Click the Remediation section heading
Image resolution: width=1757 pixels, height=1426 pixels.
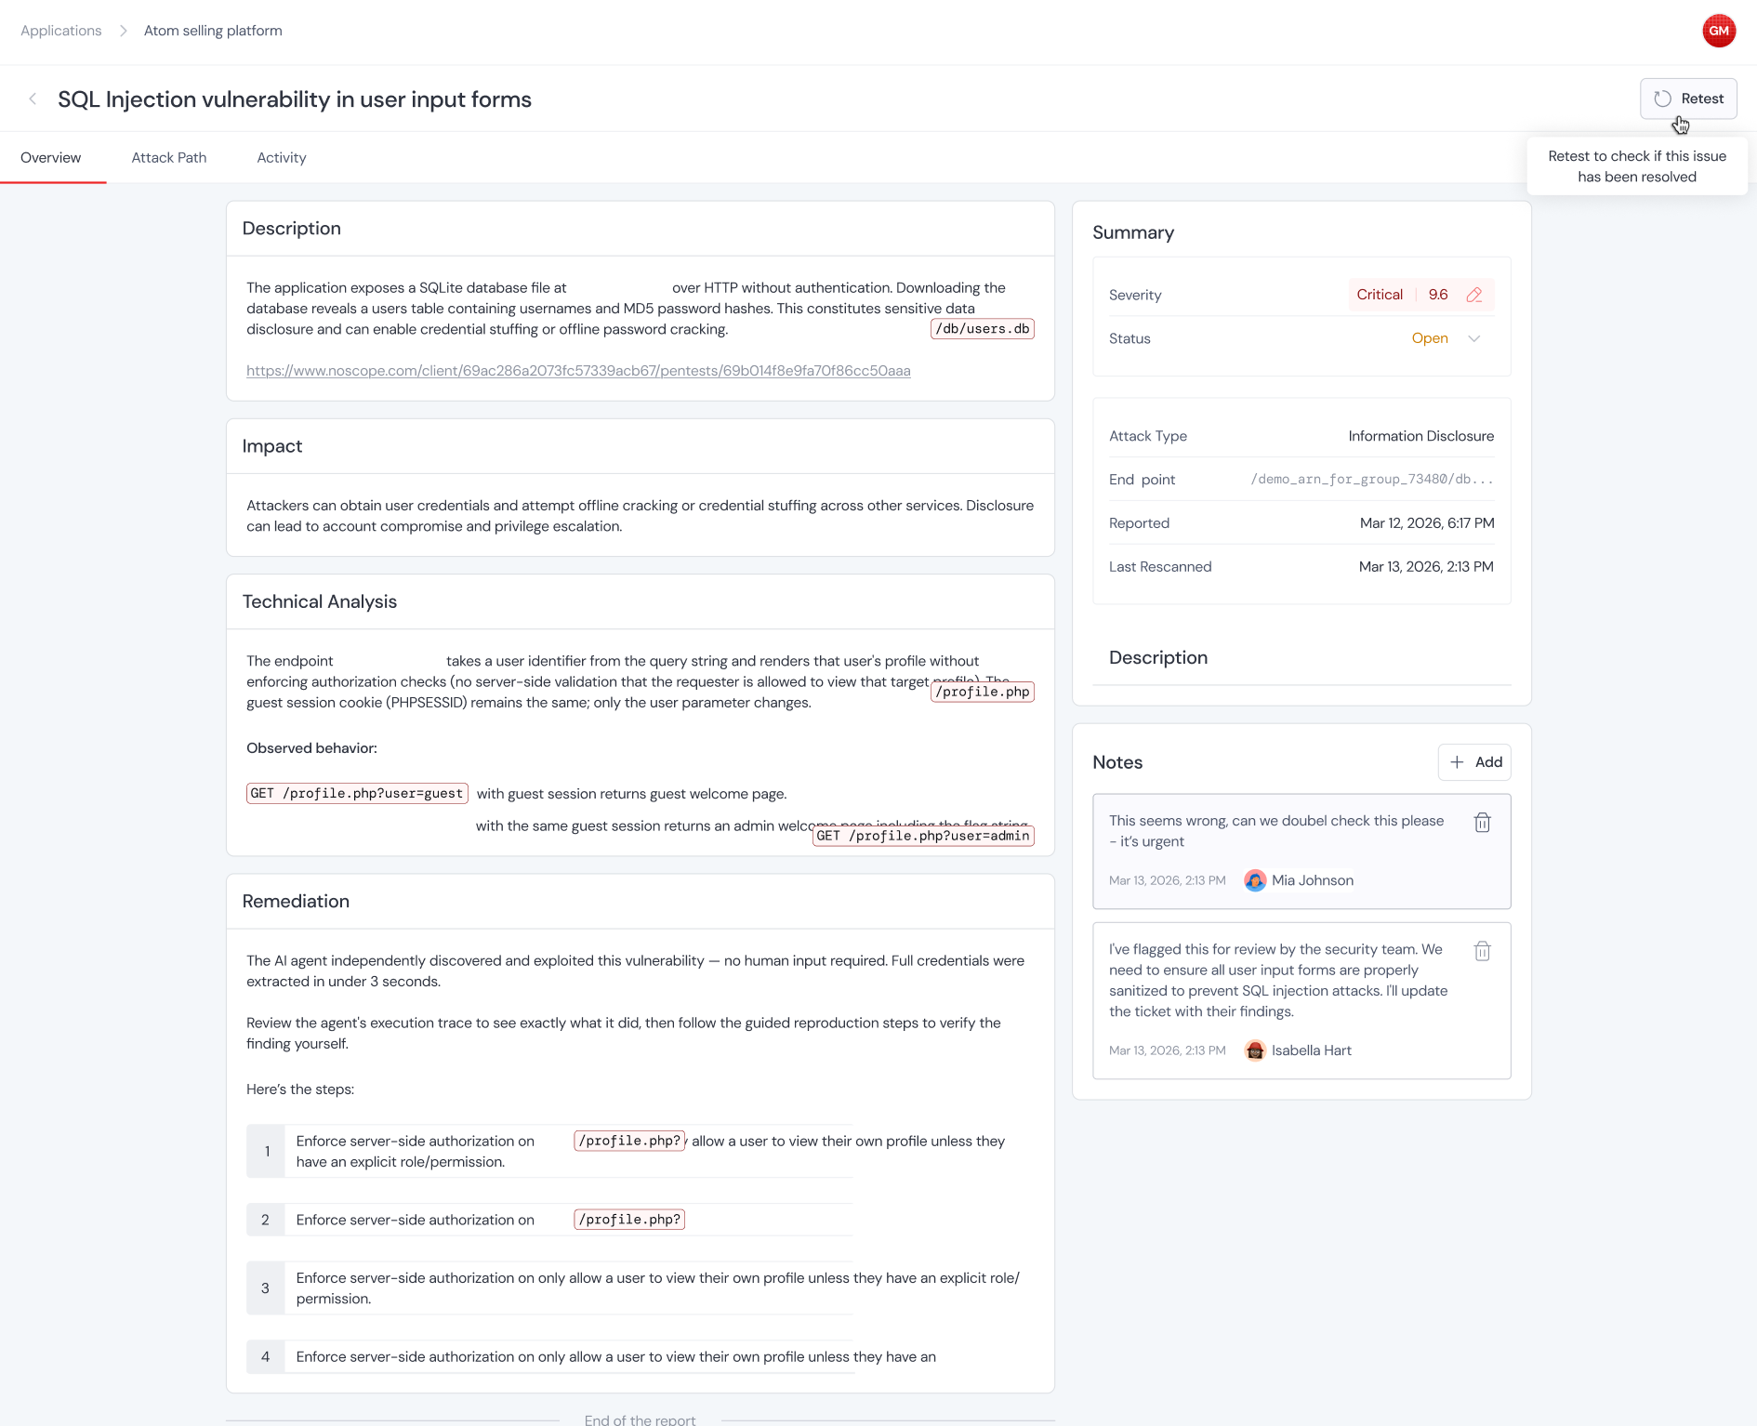click(296, 902)
